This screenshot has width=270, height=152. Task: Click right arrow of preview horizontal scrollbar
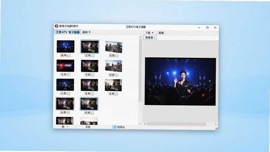click(x=216, y=124)
